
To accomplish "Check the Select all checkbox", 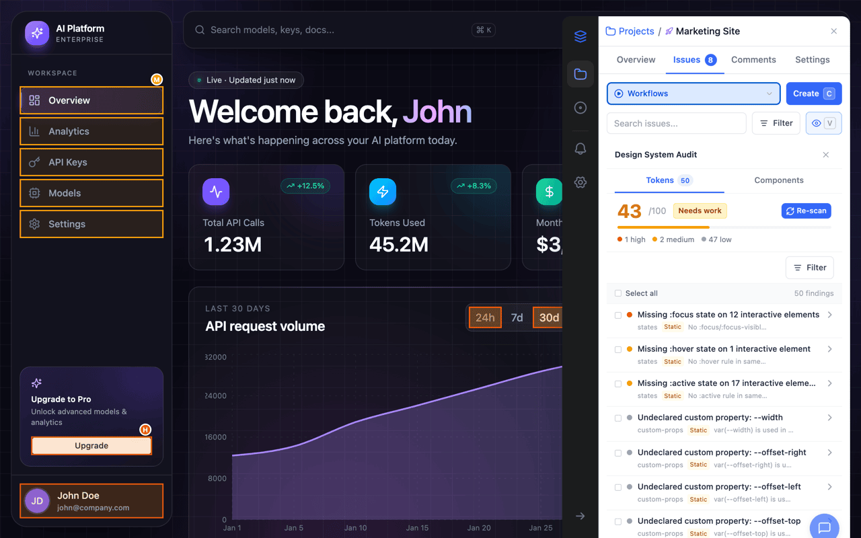I will click(x=618, y=293).
